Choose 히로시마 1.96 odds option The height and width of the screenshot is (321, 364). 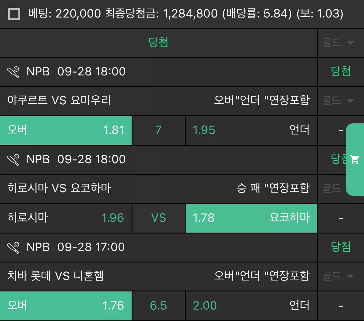click(66, 218)
